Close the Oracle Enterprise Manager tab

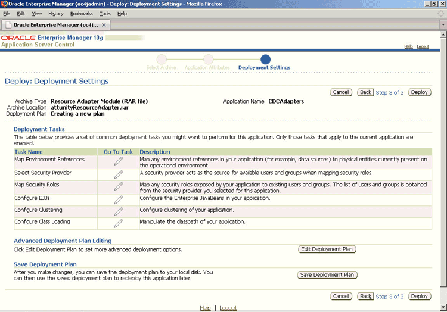click(x=104, y=25)
